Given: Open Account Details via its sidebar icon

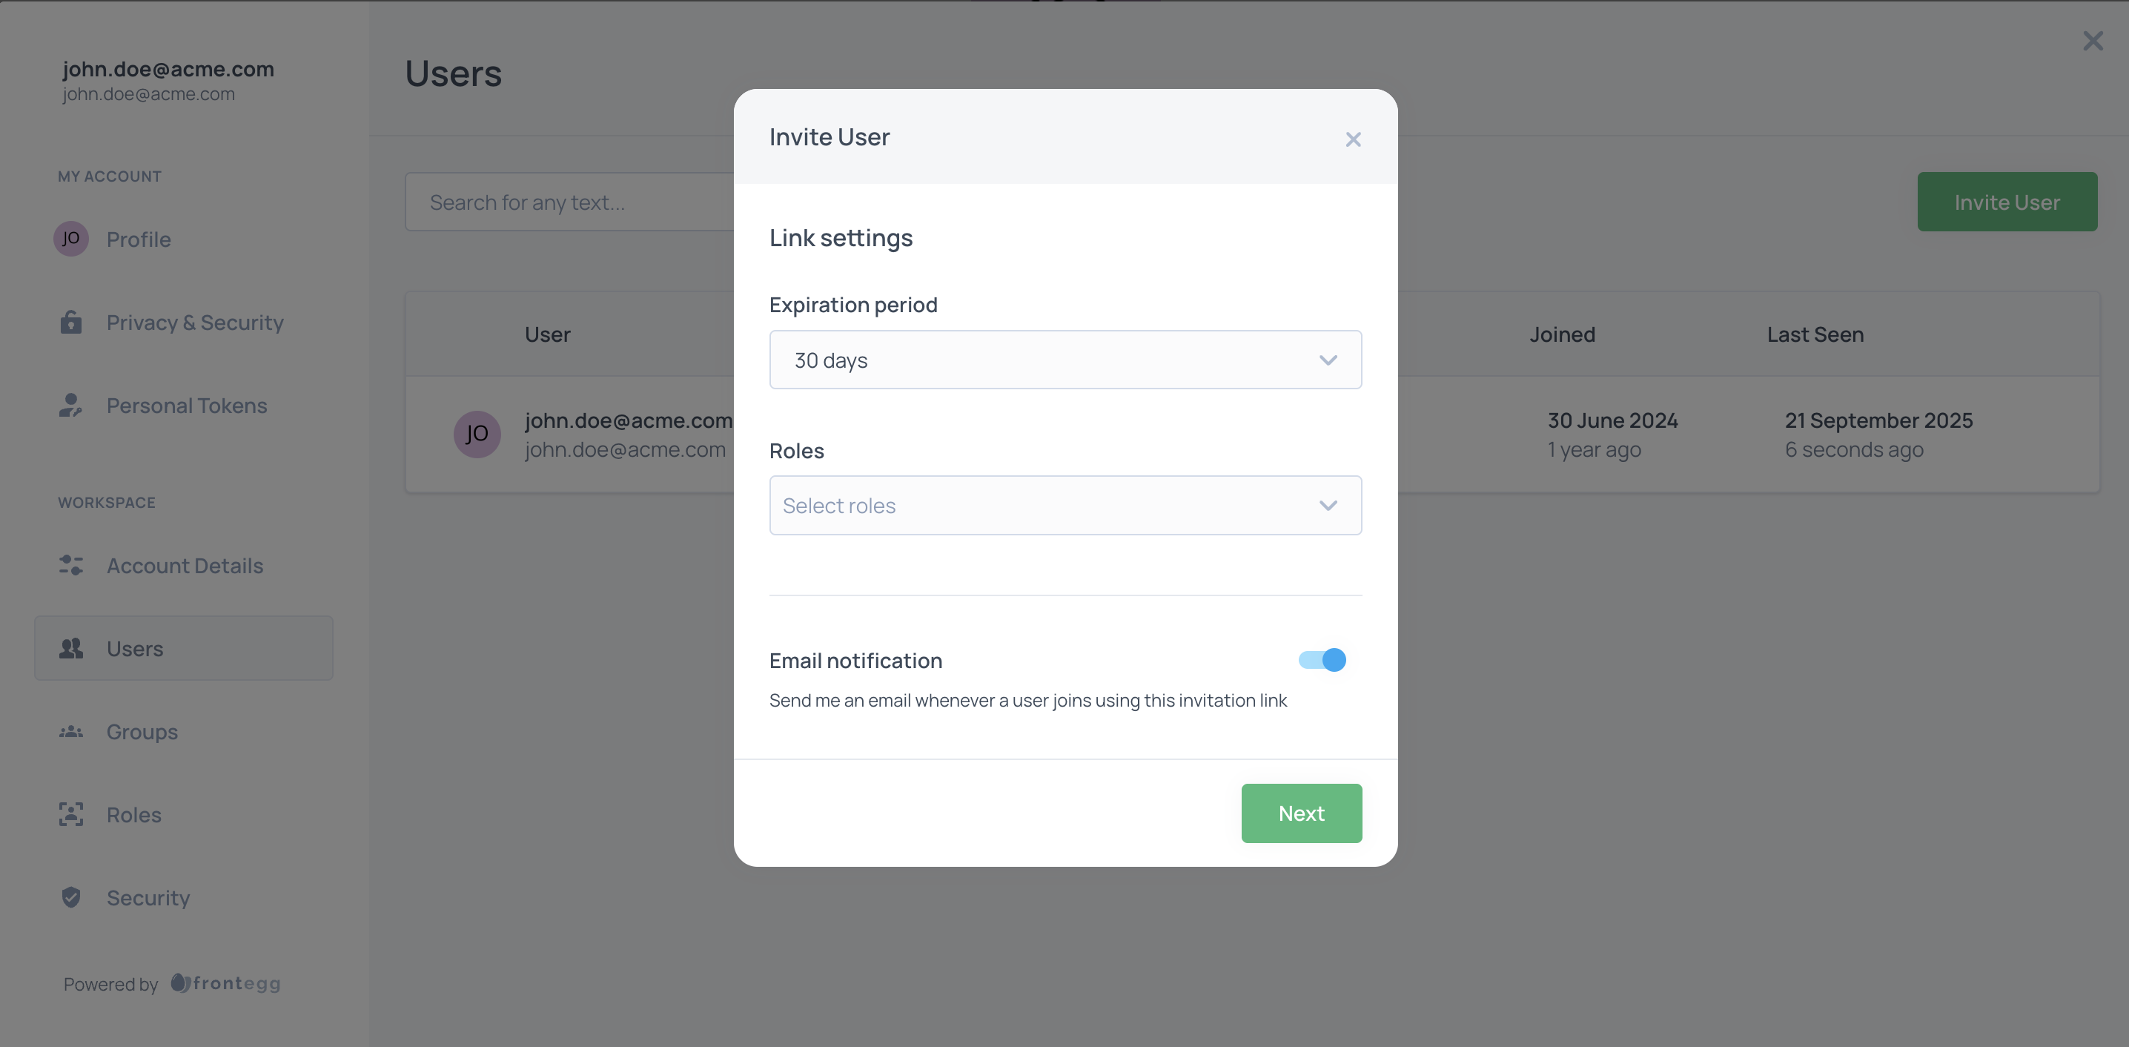Looking at the screenshot, I should 71,566.
